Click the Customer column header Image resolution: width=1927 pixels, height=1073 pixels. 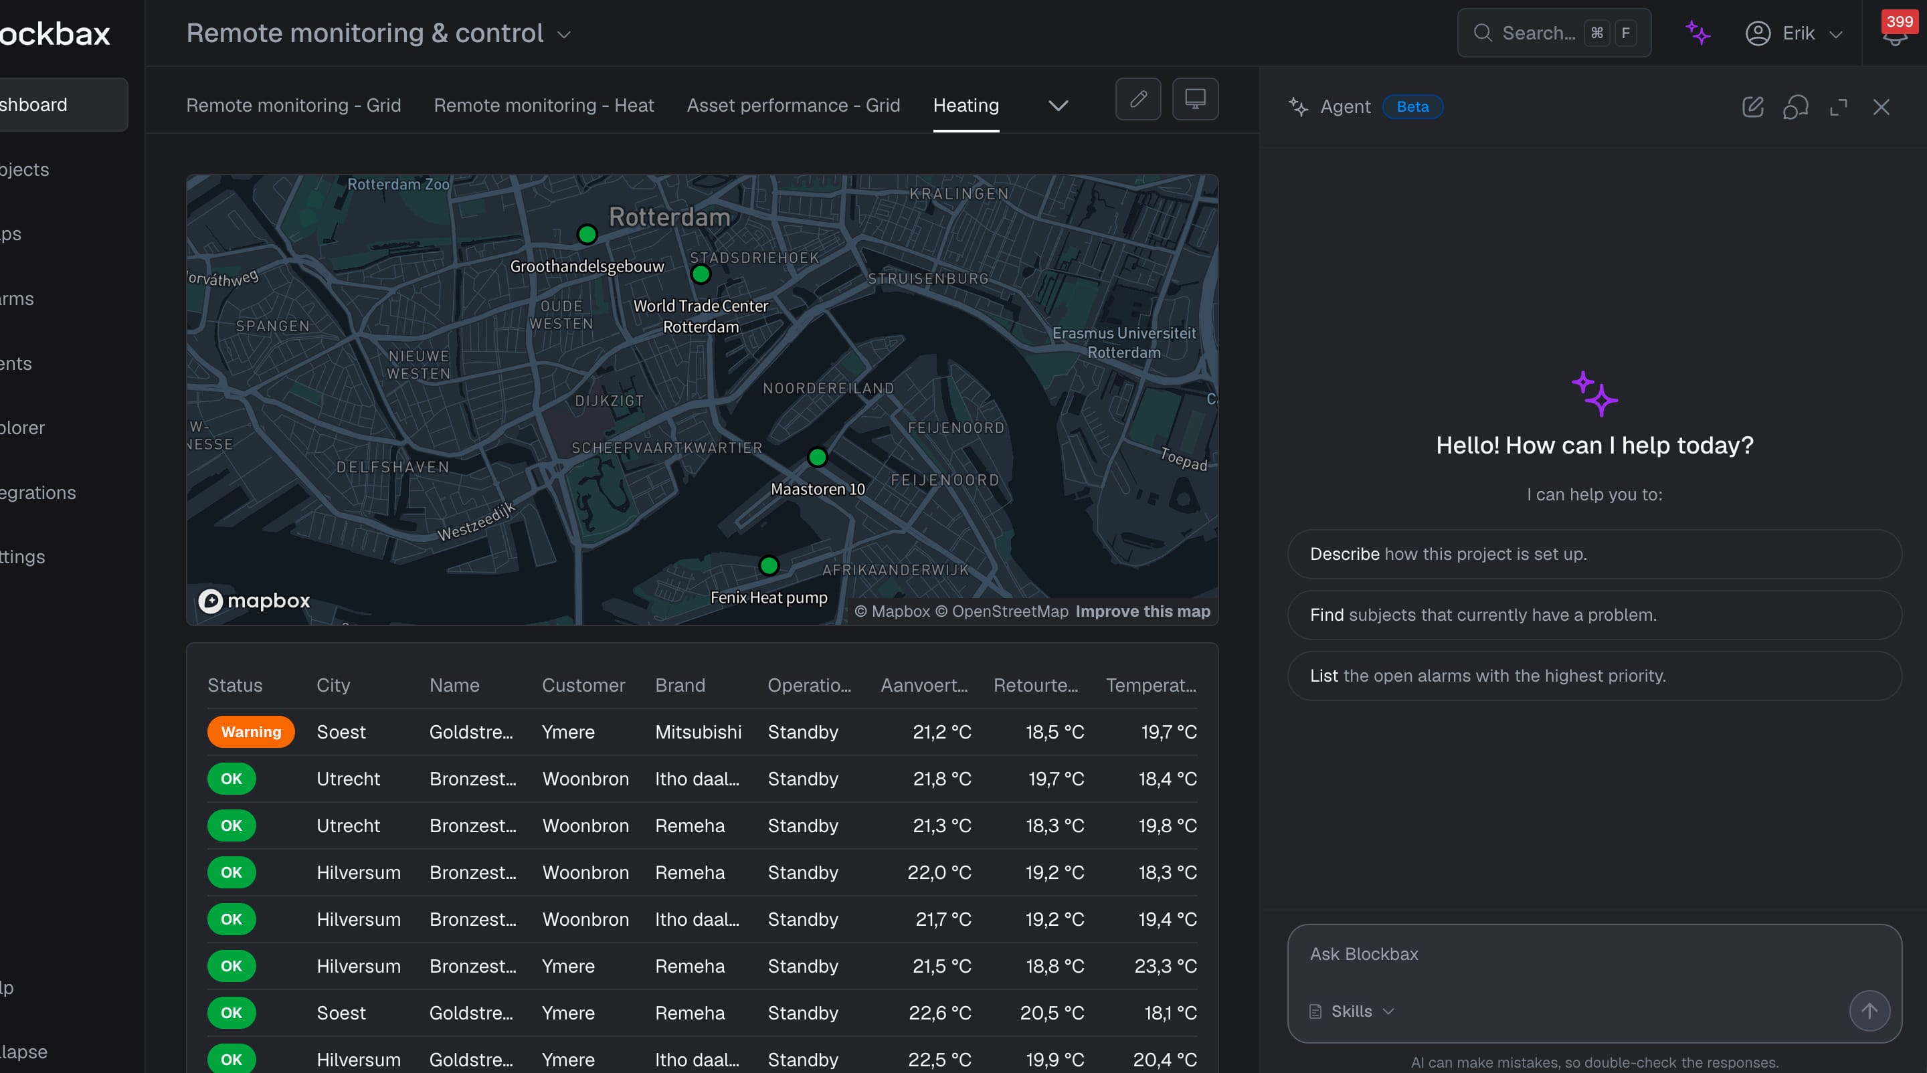pyautogui.click(x=583, y=685)
